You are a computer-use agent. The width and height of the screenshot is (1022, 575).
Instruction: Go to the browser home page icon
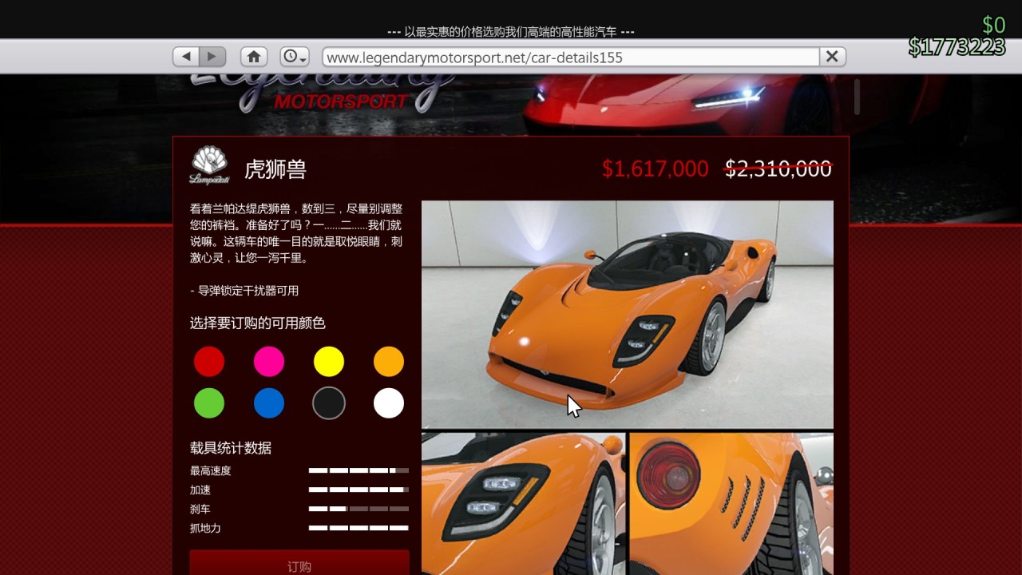[254, 57]
